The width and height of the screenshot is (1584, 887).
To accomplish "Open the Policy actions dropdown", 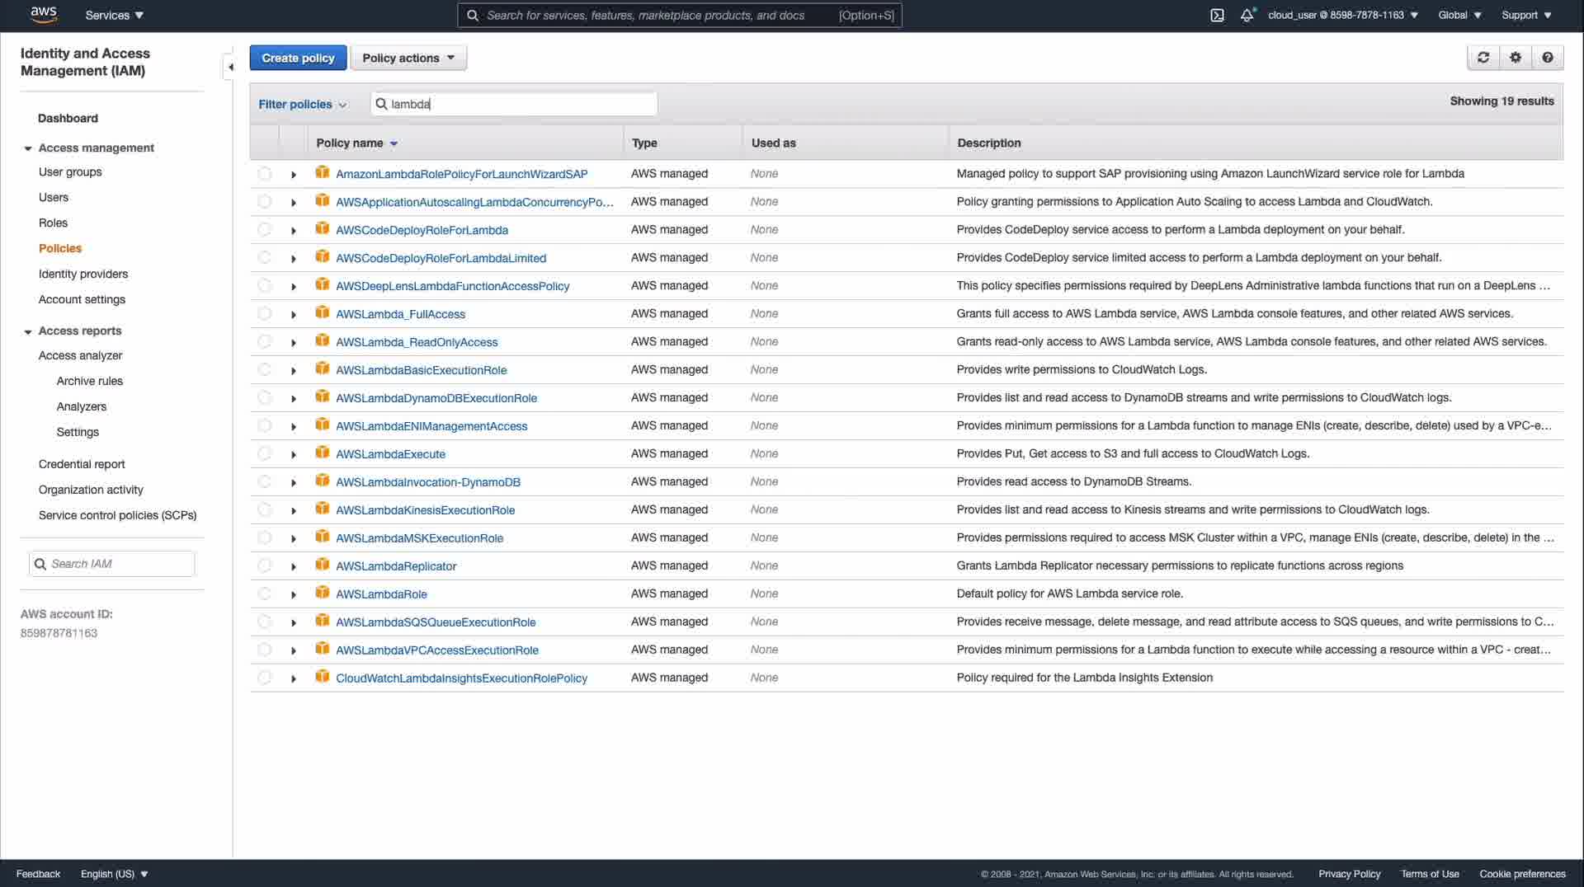I will coord(408,58).
